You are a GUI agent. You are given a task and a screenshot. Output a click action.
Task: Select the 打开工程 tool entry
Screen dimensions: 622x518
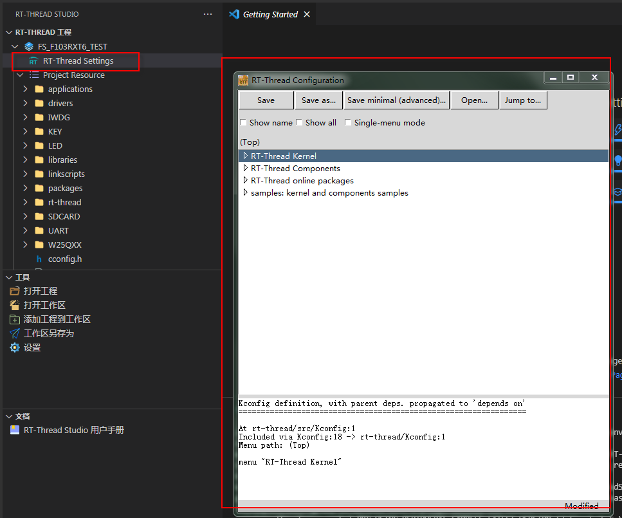[x=40, y=291]
